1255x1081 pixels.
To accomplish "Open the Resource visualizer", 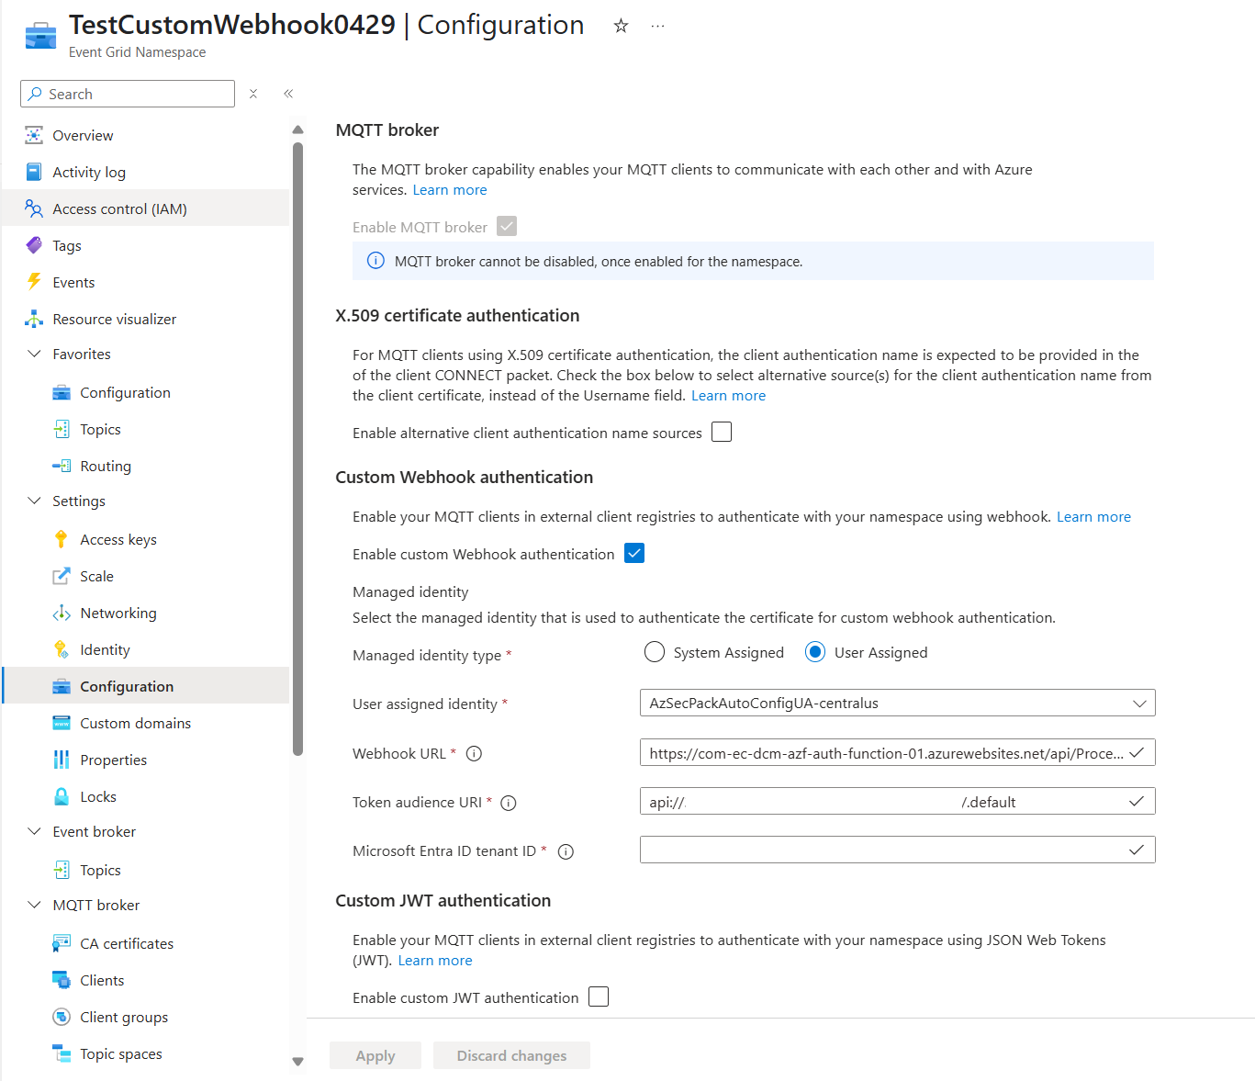I will (114, 319).
